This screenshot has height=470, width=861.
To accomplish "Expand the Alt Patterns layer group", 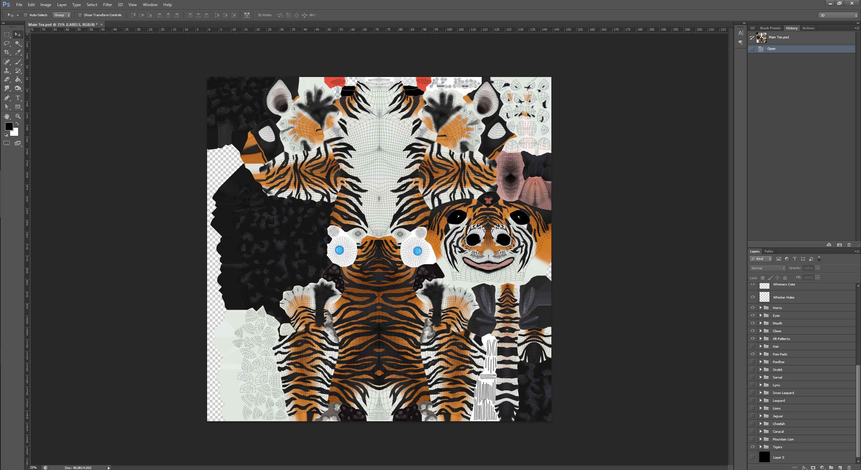I will point(761,339).
